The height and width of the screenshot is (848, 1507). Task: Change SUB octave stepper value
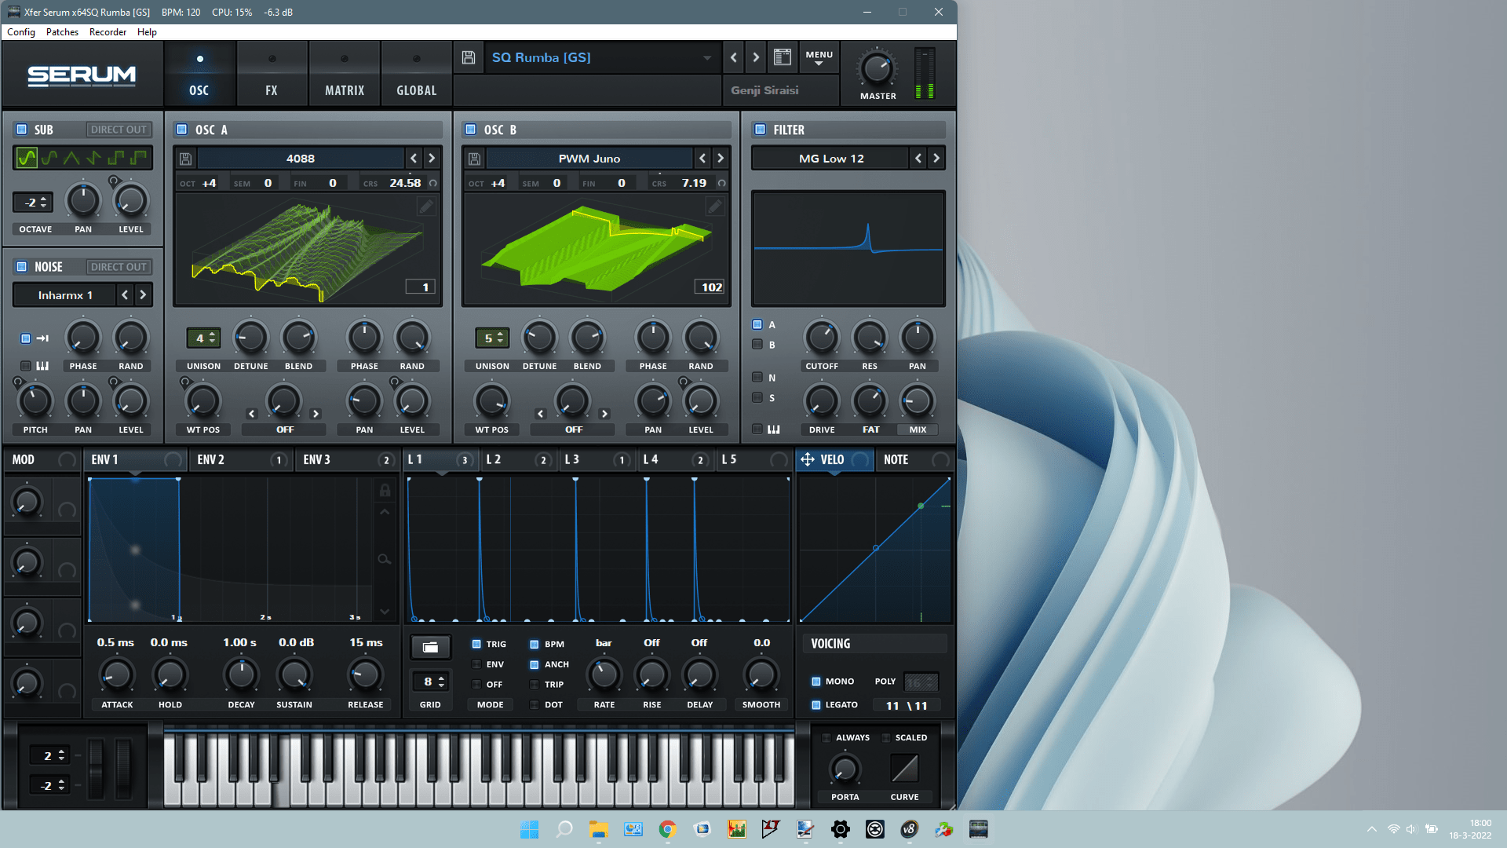(x=33, y=203)
